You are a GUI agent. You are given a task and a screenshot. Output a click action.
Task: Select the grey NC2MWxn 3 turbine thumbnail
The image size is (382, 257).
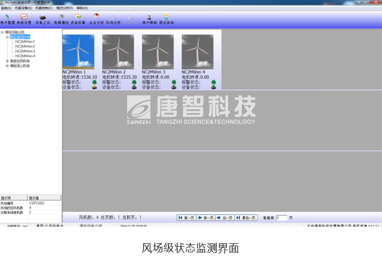(158, 52)
